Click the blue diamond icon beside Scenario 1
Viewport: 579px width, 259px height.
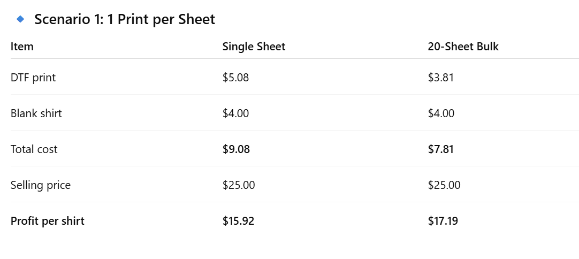[21, 19]
